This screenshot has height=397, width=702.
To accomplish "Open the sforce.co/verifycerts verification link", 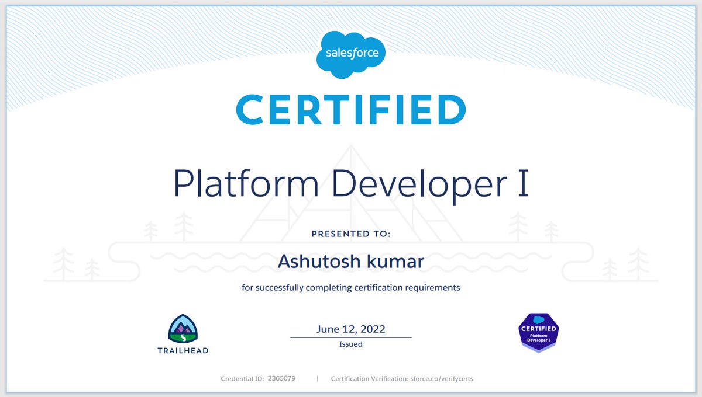I will [x=441, y=379].
